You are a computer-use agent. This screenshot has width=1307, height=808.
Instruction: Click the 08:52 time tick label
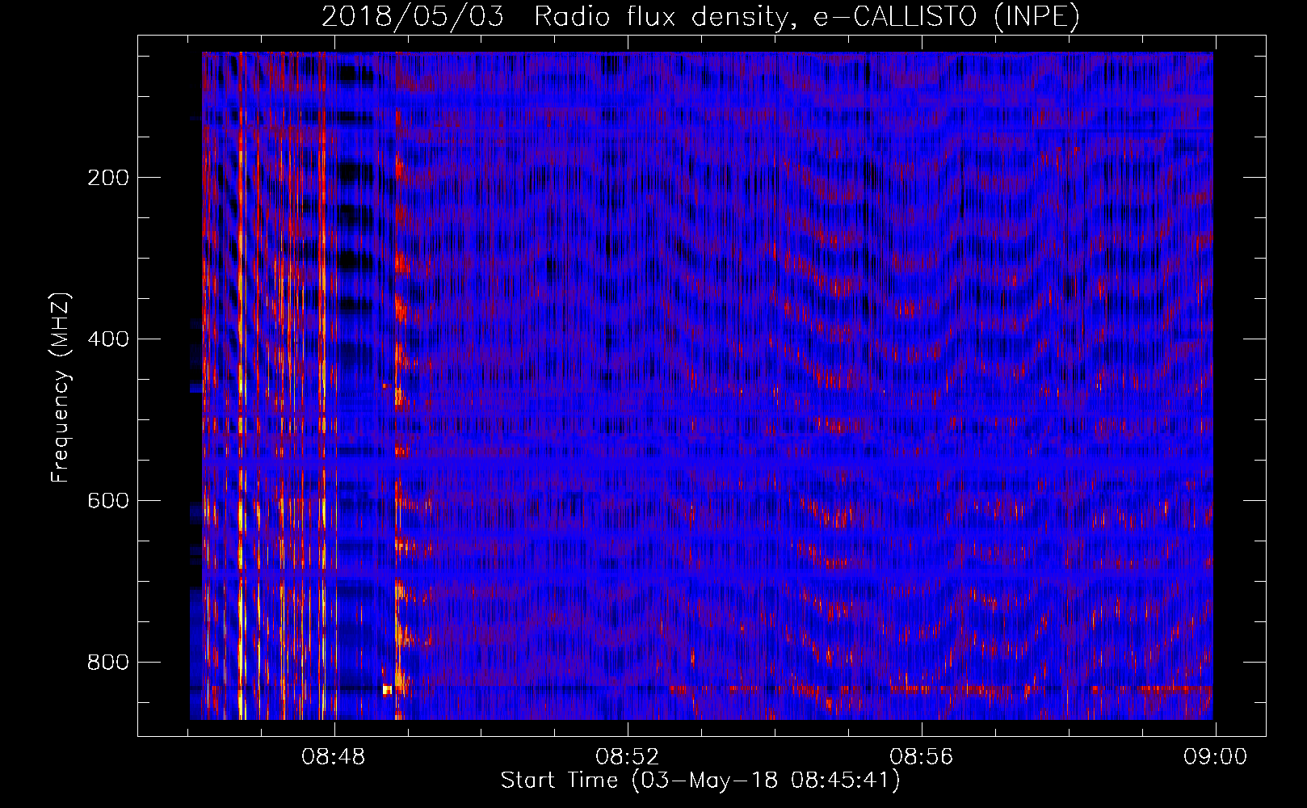click(x=628, y=757)
